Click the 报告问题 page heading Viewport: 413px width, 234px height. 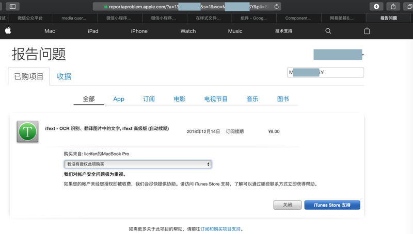tap(39, 54)
